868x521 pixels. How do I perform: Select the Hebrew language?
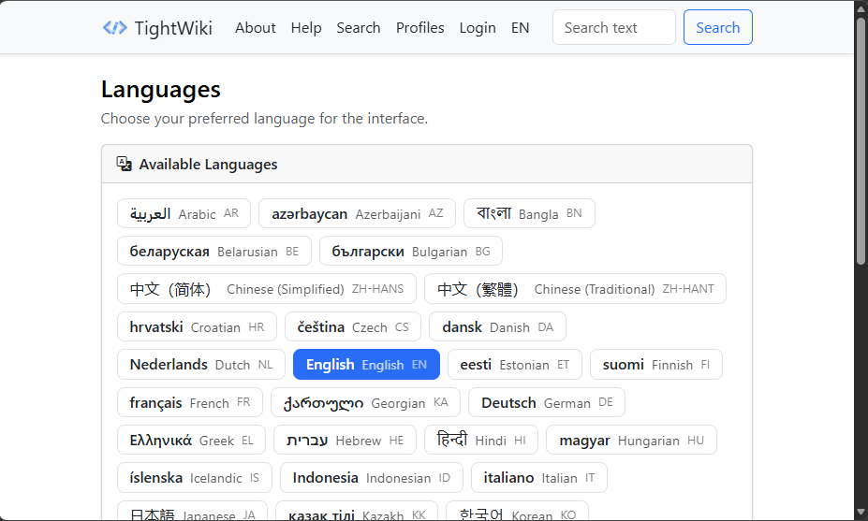click(x=345, y=440)
